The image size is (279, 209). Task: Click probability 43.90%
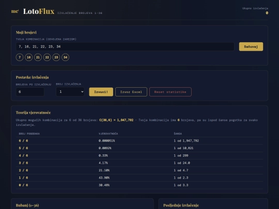pyautogui.click(x=104, y=178)
